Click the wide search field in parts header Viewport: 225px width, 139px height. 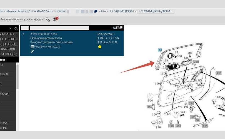coord(59,28)
